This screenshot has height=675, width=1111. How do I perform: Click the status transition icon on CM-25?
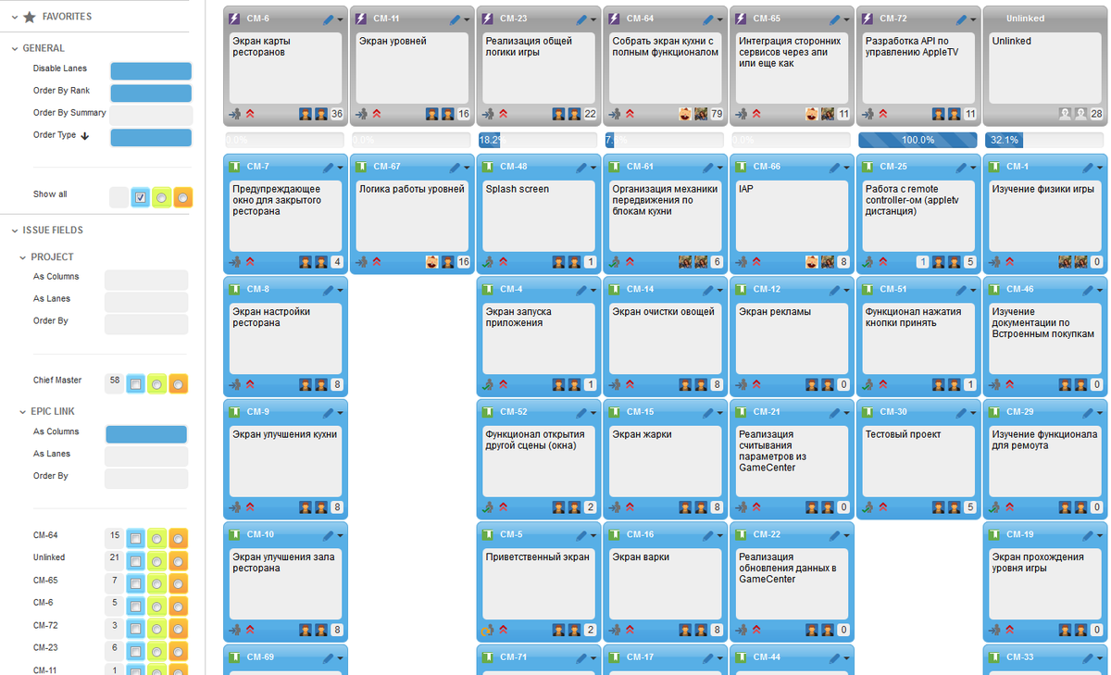tap(868, 262)
